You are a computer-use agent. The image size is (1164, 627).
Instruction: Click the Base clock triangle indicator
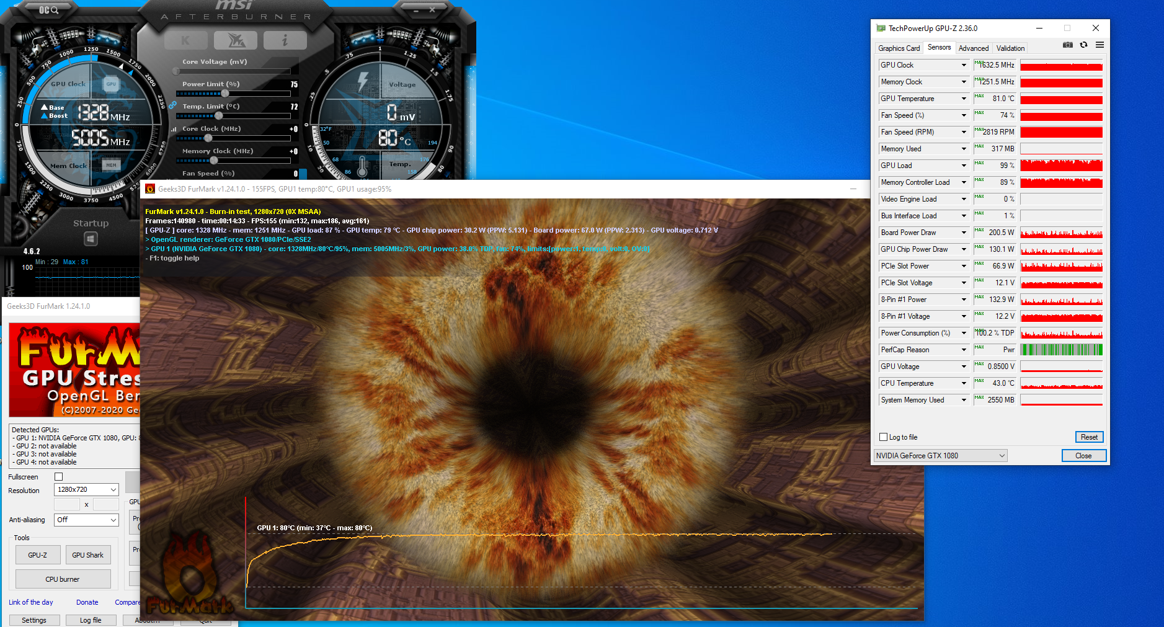(x=45, y=107)
